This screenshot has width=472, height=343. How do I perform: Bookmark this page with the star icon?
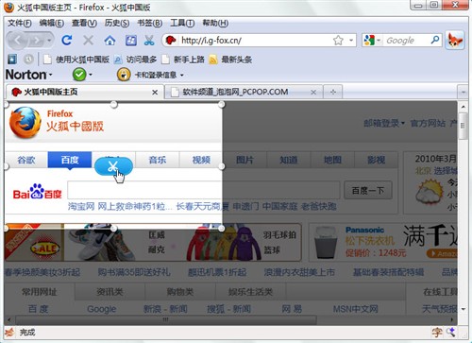click(338, 41)
